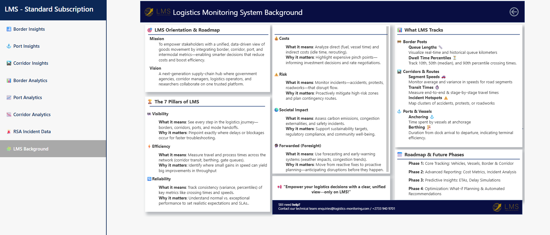Image resolution: width=550 pixels, height=235 pixels.
Task: Click the Port Insights anchor icon
Action: pyautogui.click(x=9, y=46)
